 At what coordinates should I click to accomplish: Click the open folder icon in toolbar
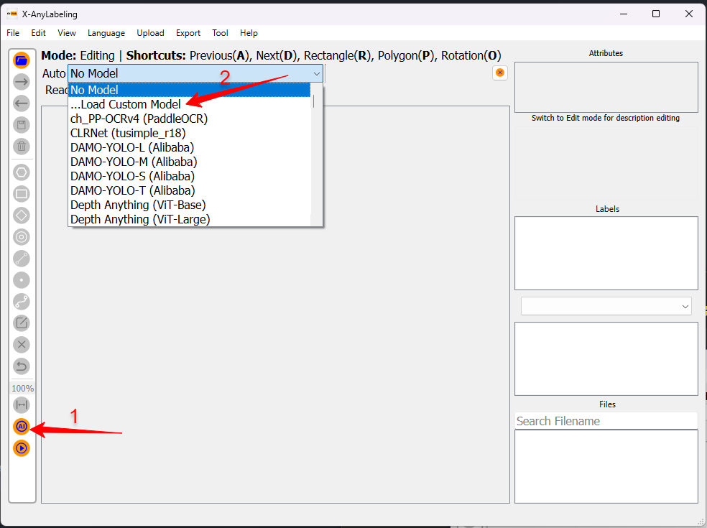tap(22, 60)
